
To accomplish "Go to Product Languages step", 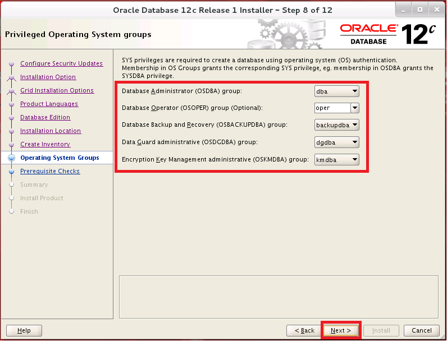I will 49,104.
